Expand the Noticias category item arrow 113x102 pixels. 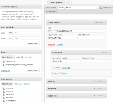coord(105,81)
